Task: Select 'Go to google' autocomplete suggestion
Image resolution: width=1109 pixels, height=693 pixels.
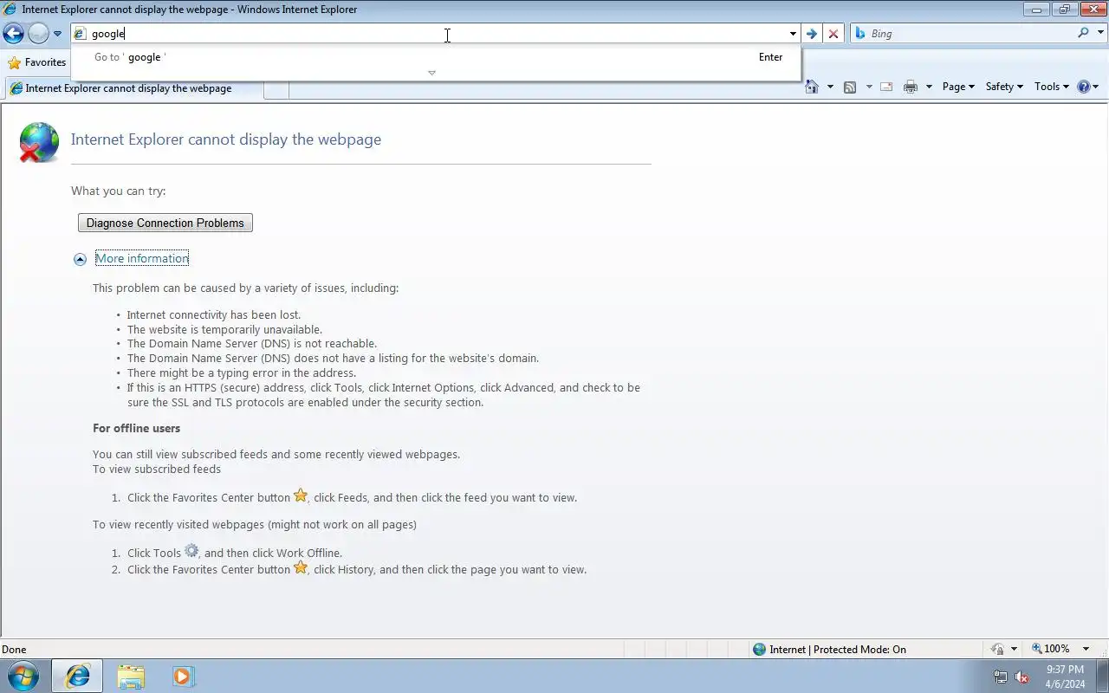Action: [436, 57]
